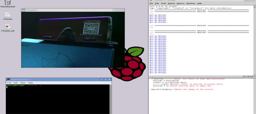Click the SimpleCV window title bar text
The image size is (256, 114).
pyautogui.click(x=32, y=10)
